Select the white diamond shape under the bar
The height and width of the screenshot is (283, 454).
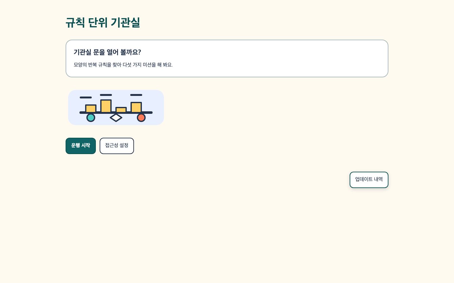(x=116, y=118)
